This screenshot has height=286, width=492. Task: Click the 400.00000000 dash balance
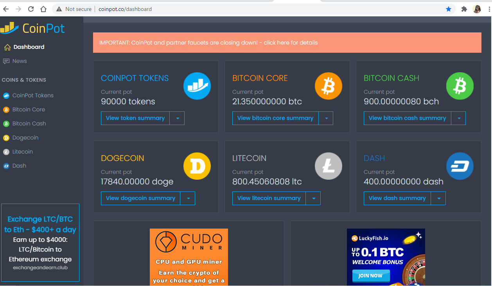point(404,182)
